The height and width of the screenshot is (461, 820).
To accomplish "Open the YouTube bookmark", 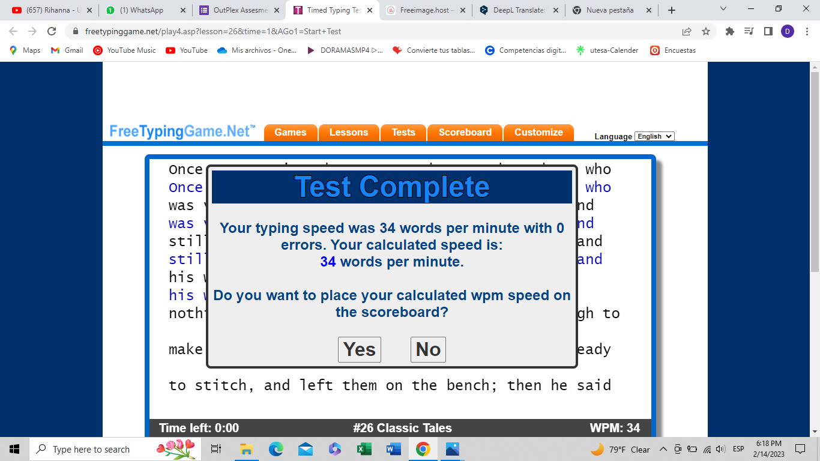I will pyautogui.click(x=187, y=50).
